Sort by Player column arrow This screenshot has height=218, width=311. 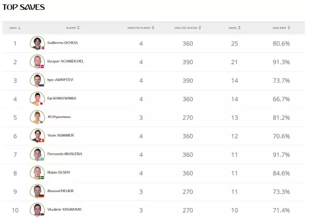78,28
